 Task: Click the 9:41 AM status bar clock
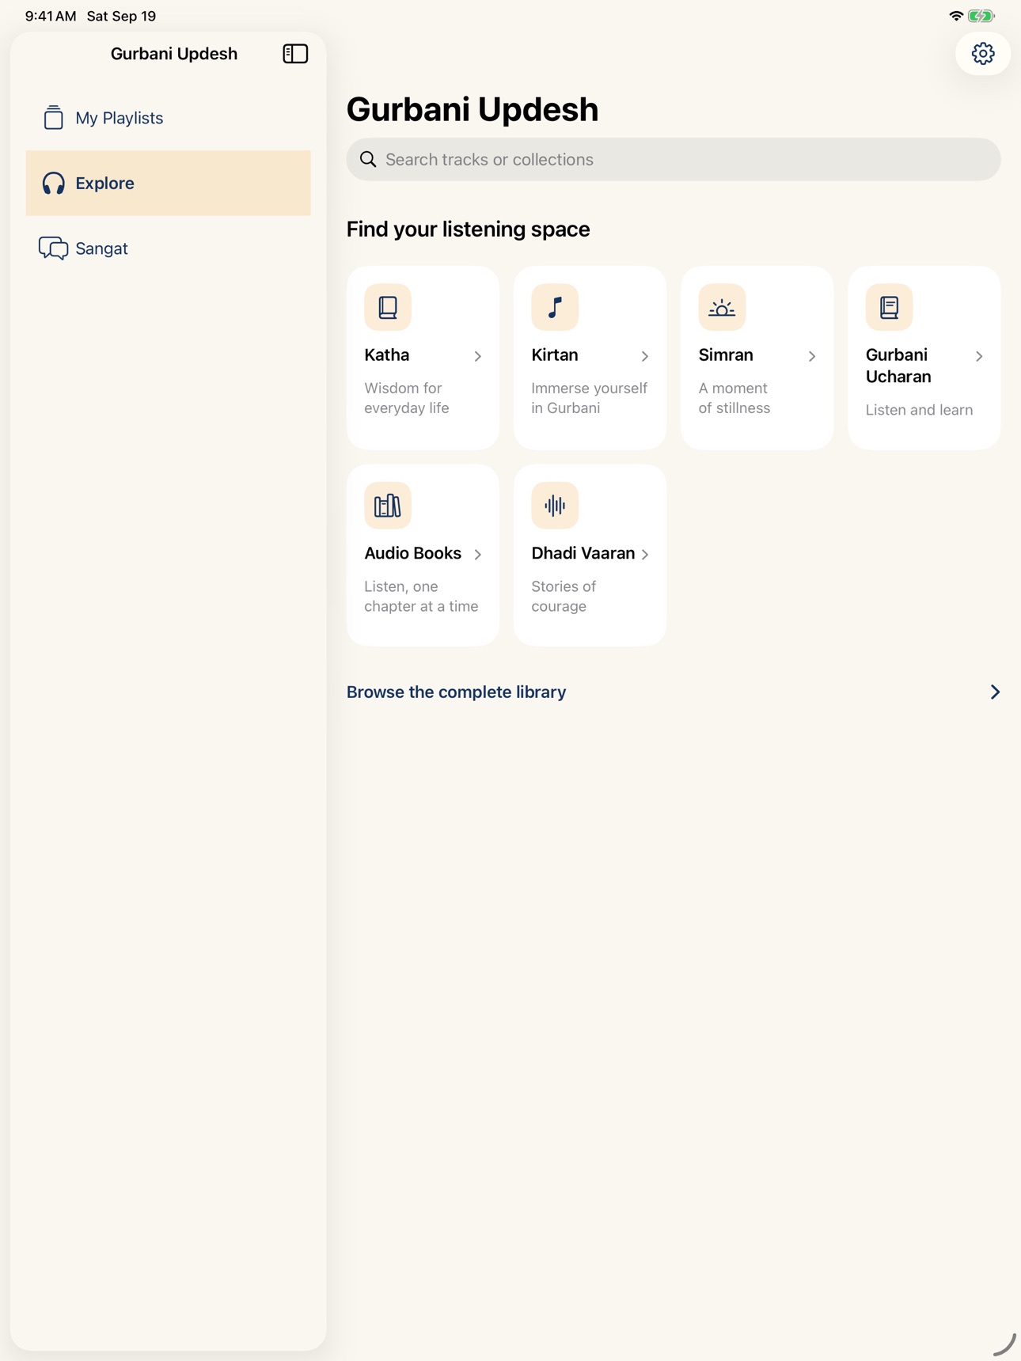pos(51,16)
